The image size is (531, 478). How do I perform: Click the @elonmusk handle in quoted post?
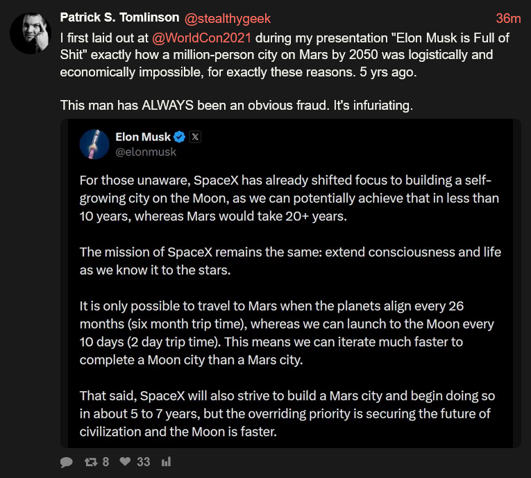coord(146,152)
